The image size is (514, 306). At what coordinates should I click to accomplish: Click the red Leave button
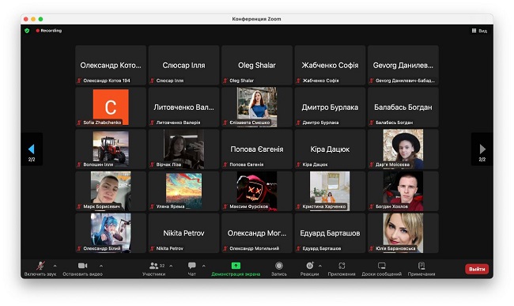click(477, 269)
